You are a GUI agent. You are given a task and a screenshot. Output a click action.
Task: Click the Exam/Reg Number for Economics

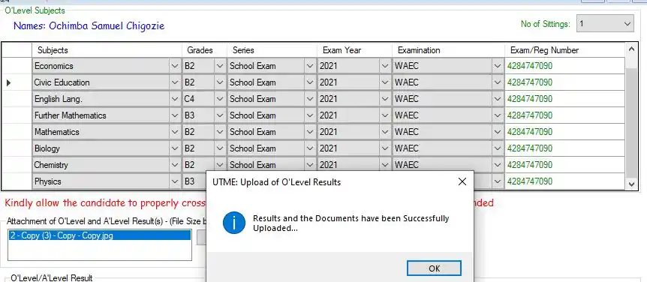564,66
